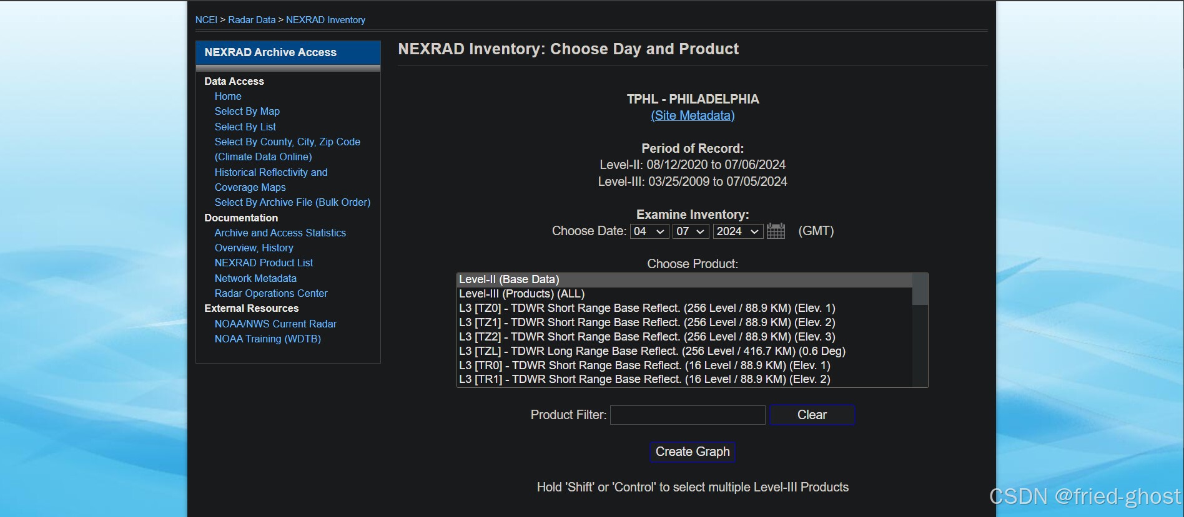Viewport: 1184px width, 517px height.
Task: Open the Radar Data breadcrumb link
Action: click(252, 20)
